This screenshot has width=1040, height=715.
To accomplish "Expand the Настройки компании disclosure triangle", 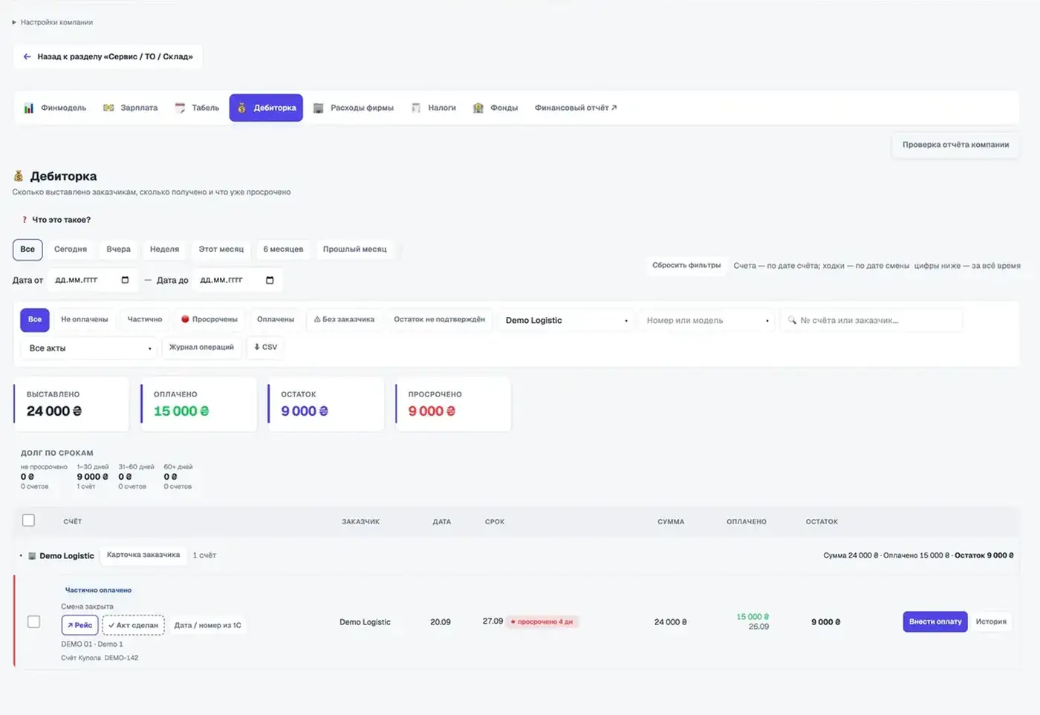I will 14,22.
